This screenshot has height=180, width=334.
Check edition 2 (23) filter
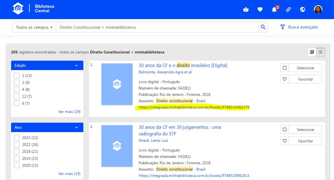tap(17, 76)
